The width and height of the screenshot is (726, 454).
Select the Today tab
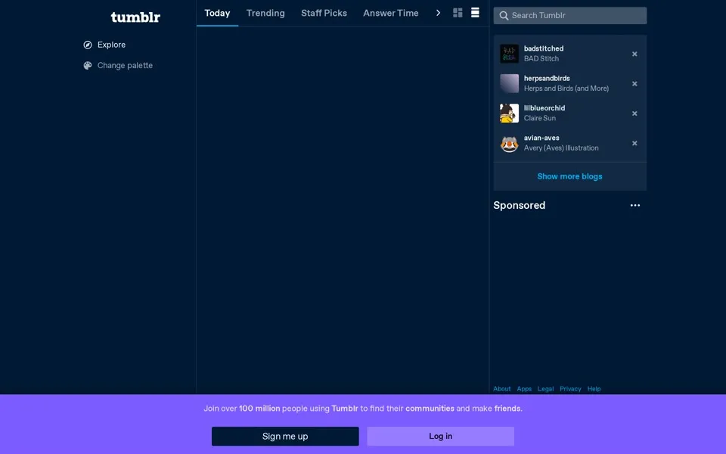pos(217,13)
